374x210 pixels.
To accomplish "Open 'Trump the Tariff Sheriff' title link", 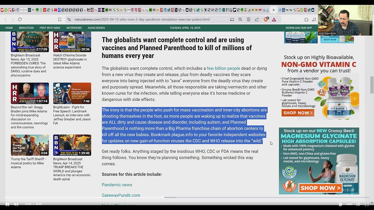I will [28, 163].
